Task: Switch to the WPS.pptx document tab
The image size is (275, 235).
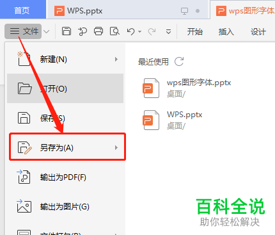Action: coord(127,10)
